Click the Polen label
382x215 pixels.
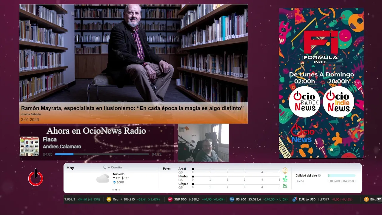pyautogui.click(x=167, y=169)
